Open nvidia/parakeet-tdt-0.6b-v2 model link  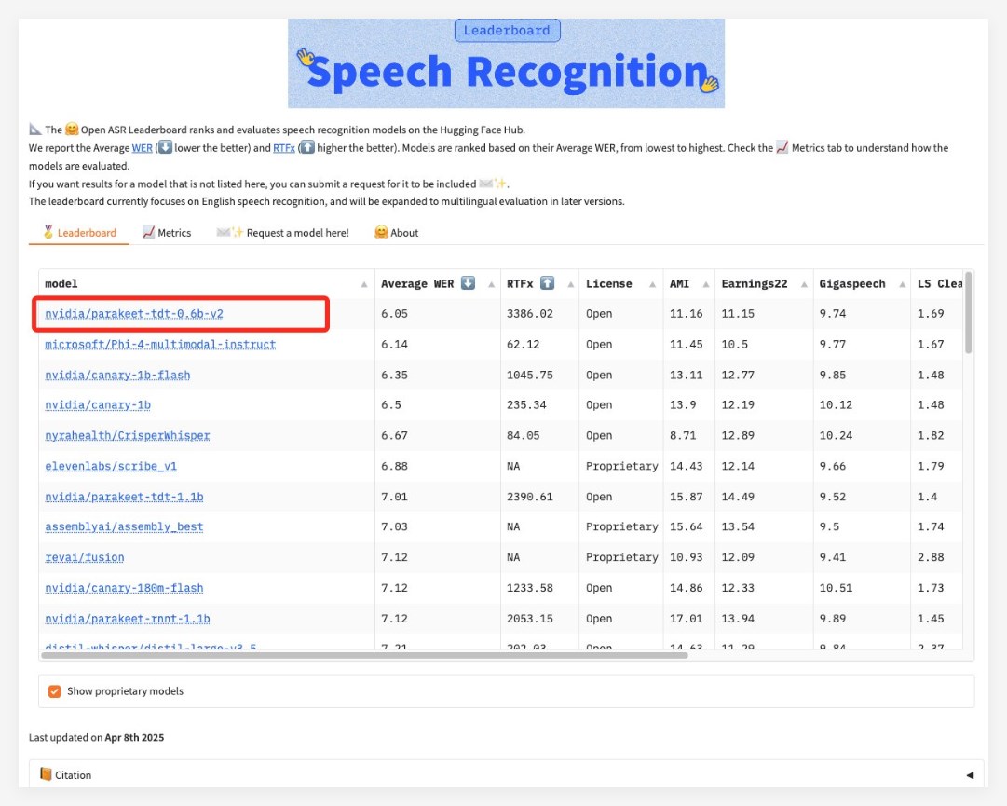(x=134, y=314)
